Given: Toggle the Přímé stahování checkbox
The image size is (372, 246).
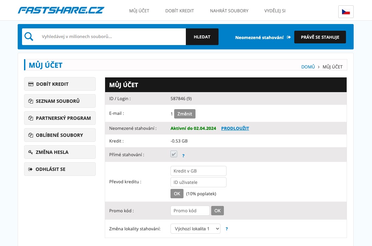Looking at the screenshot, I should [x=174, y=154].
